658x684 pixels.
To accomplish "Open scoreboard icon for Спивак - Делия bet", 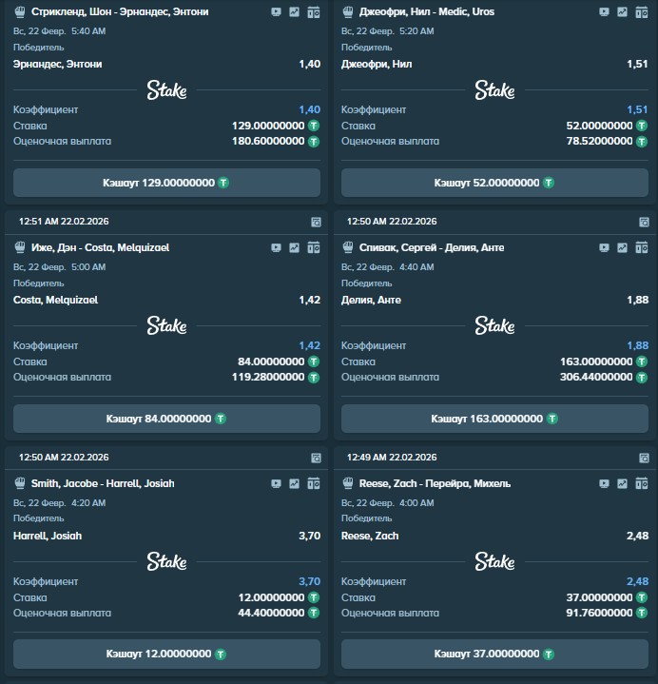I will pyautogui.click(x=642, y=247).
